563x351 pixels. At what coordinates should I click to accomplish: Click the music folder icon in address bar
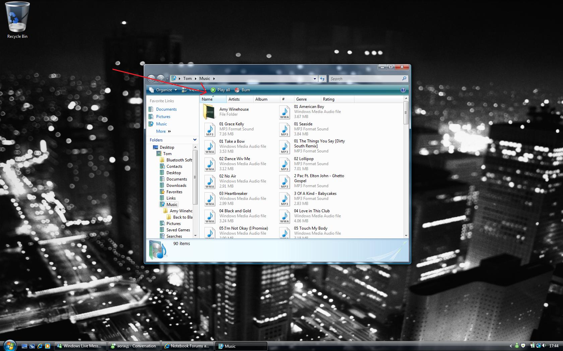[174, 78]
